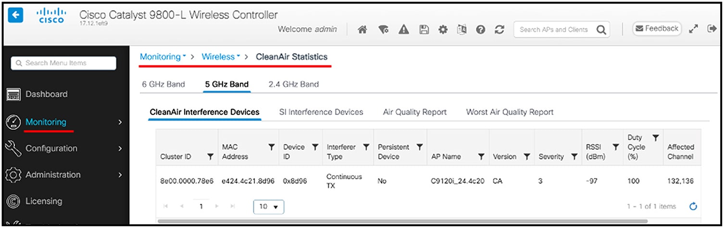Filter the AP Name column
The height and width of the screenshot is (228, 724).
point(481,157)
